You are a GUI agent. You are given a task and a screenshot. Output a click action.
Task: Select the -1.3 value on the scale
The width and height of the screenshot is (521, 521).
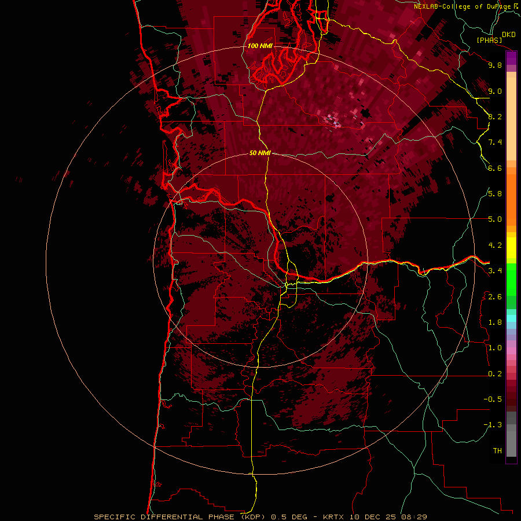pos(493,425)
